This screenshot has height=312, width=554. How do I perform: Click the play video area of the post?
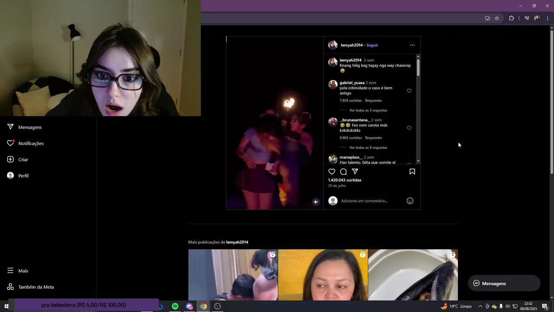click(x=274, y=123)
